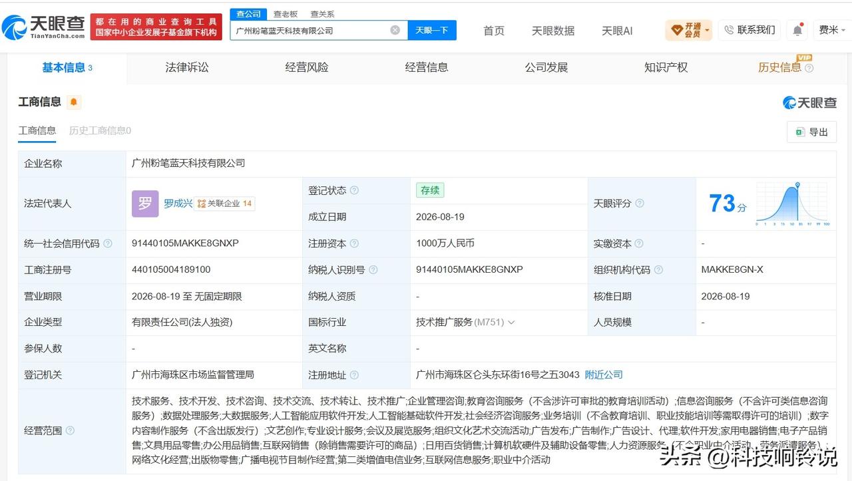Image resolution: width=852 pixels, height=481 pixels.
Task: Click help icon next to 经营范围
Action: point(70,431)
